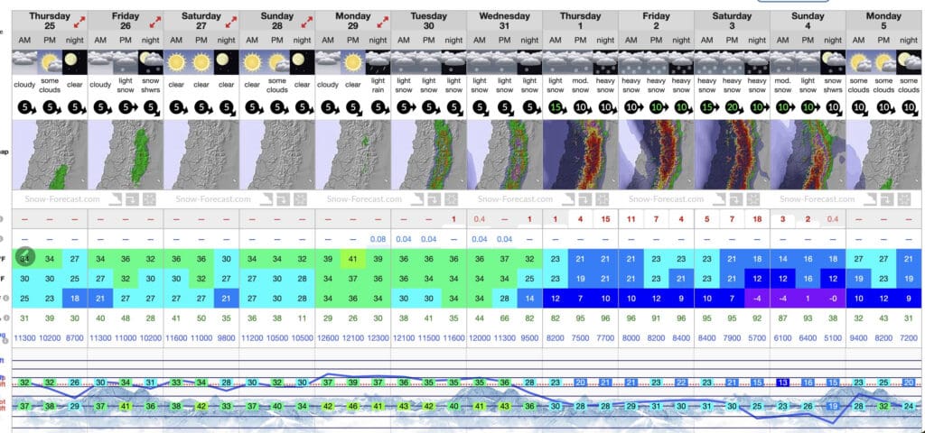This screenshot has width=925, height=433.
Task: Click the green pencil edit icon
Action: [24, 258]
